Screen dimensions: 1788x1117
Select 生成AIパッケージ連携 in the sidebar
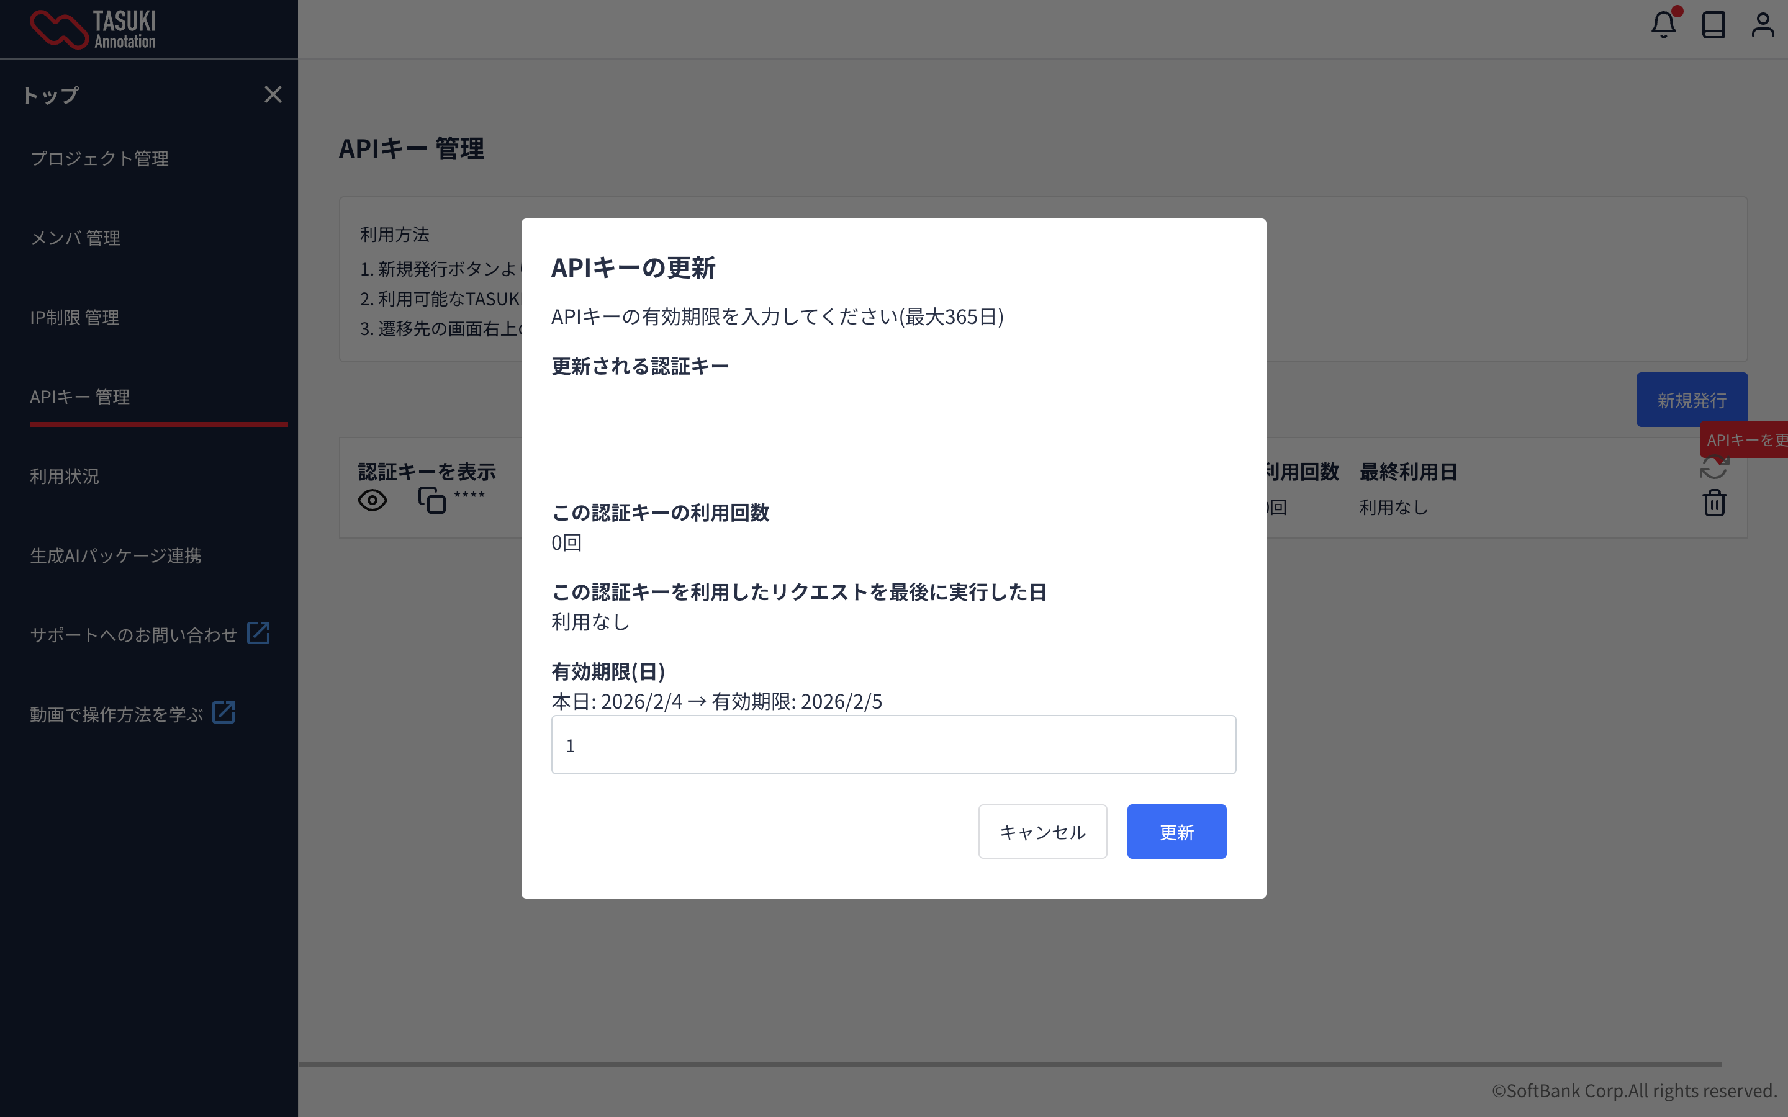[x=115, y=555]
